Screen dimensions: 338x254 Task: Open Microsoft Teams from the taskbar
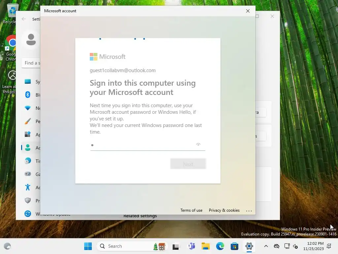pyautogui.click(x=191, y=246)
